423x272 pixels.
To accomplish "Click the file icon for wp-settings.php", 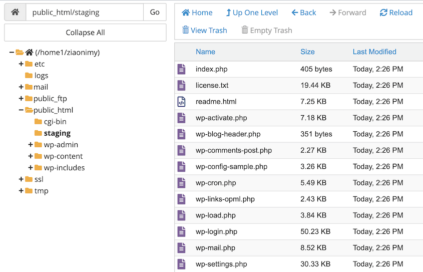I will click(x=182, y=264).
